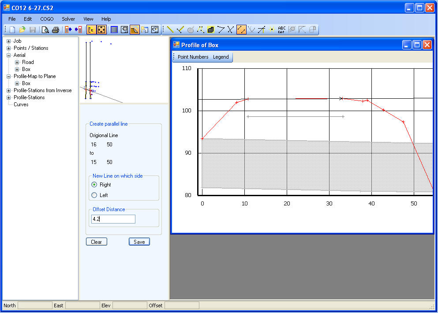Select the angled line intersection tool
438x313 pixels.
point(221,30)
